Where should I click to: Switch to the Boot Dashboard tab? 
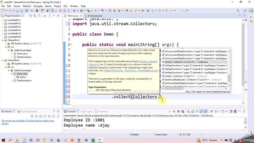coord(27,112)
